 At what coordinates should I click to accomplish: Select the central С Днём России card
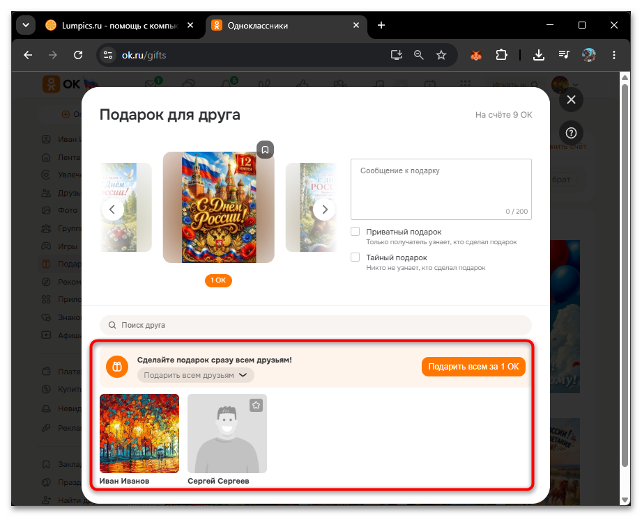point(219,207)
